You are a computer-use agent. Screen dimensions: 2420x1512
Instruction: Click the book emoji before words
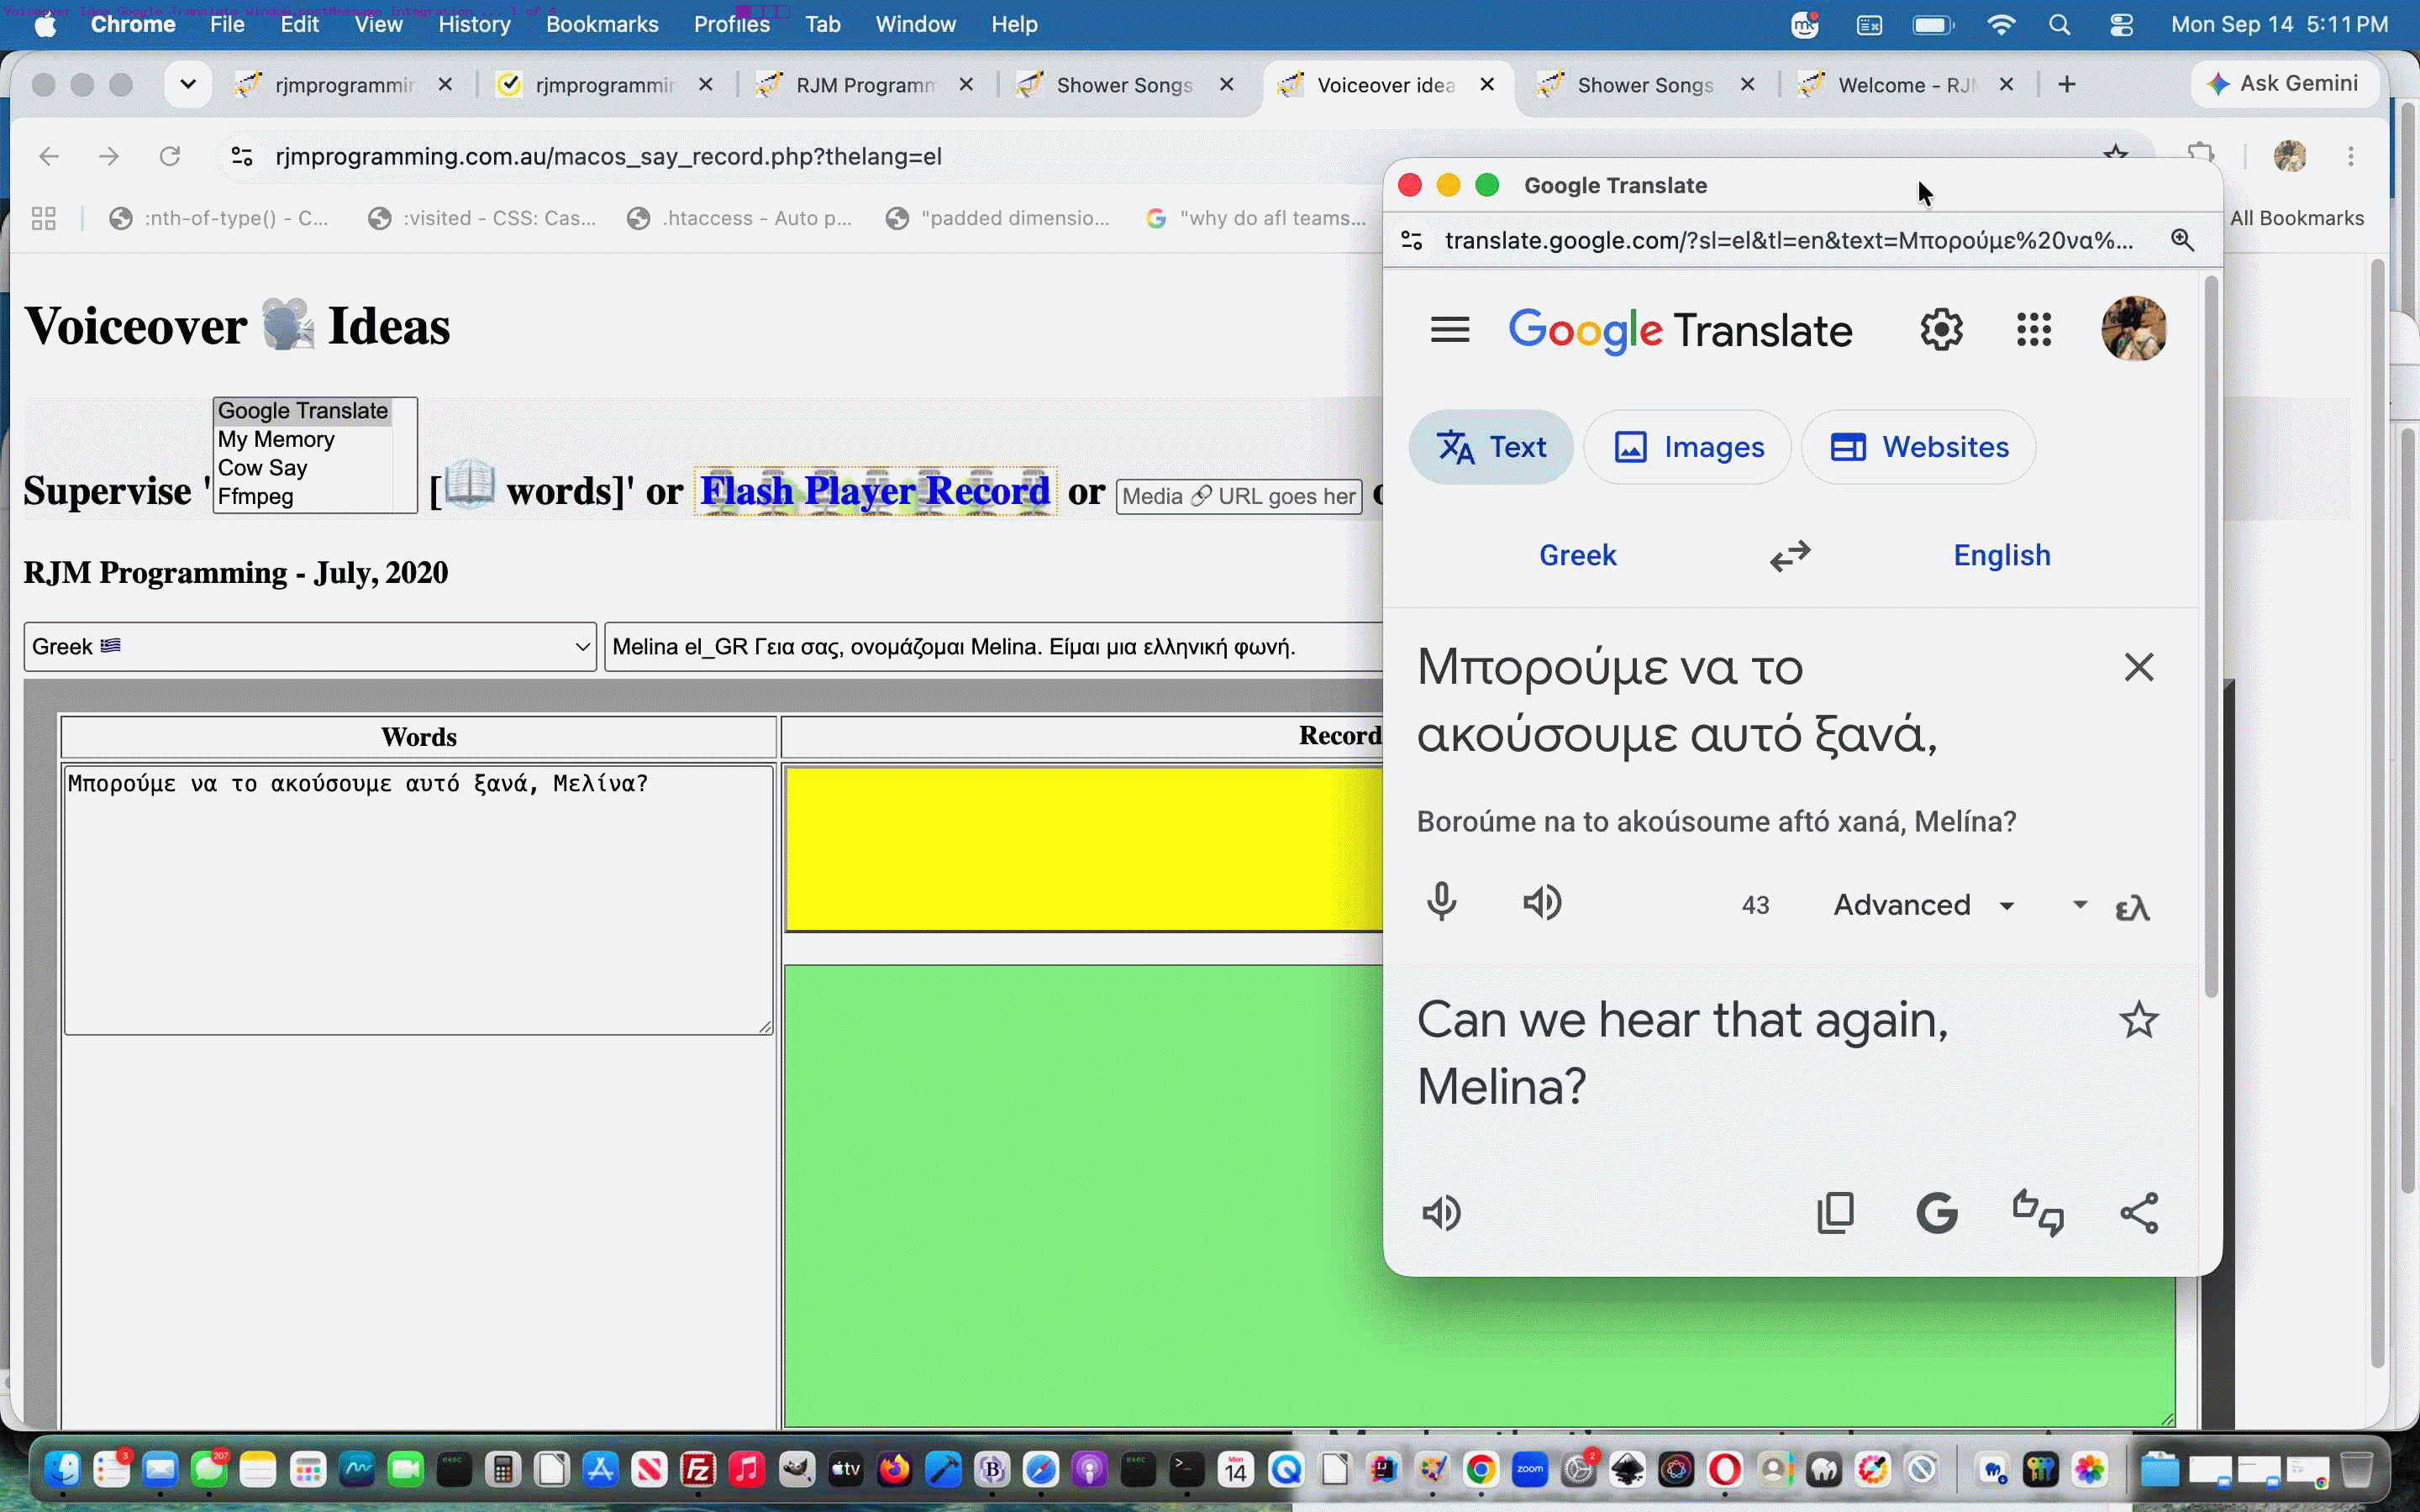(x=469, y=485)
